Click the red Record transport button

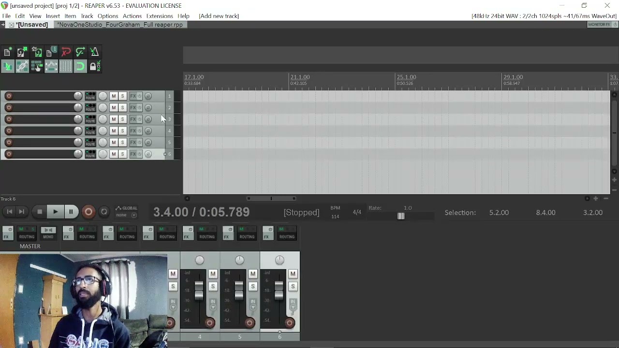88,212
